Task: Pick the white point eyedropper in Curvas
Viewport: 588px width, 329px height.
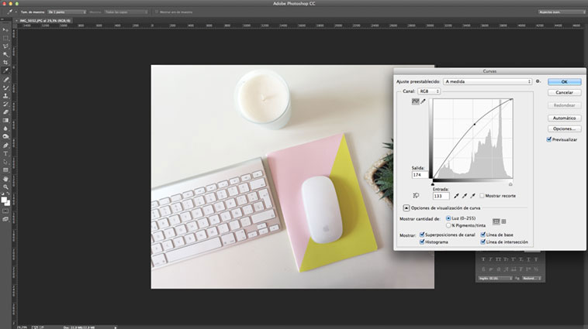Action: 472,196
